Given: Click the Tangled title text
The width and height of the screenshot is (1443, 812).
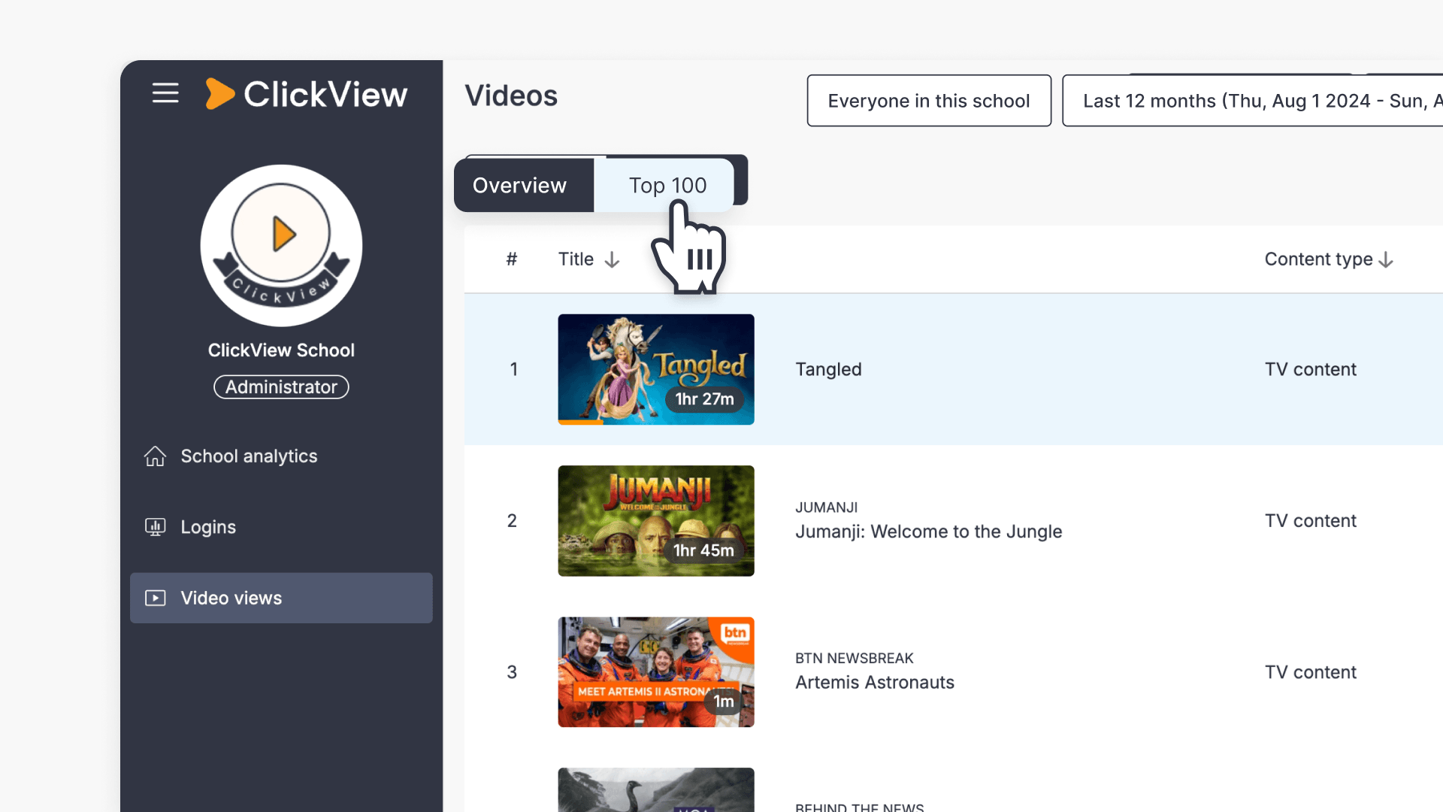Looking at the screenshot, I should coord(828,370).
